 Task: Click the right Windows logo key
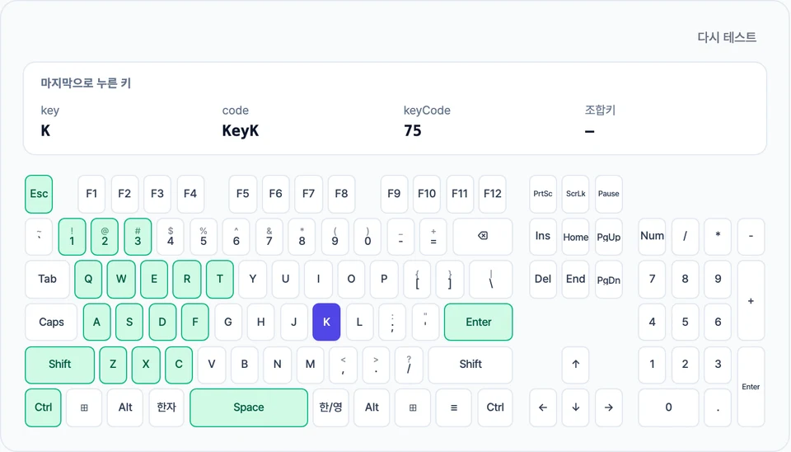(413, 407)
